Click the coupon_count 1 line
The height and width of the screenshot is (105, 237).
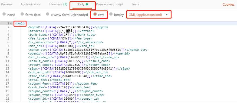(x=65, y=91)
